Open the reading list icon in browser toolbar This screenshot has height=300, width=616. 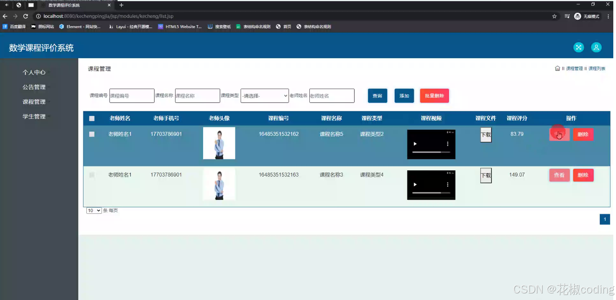point(567,16)
